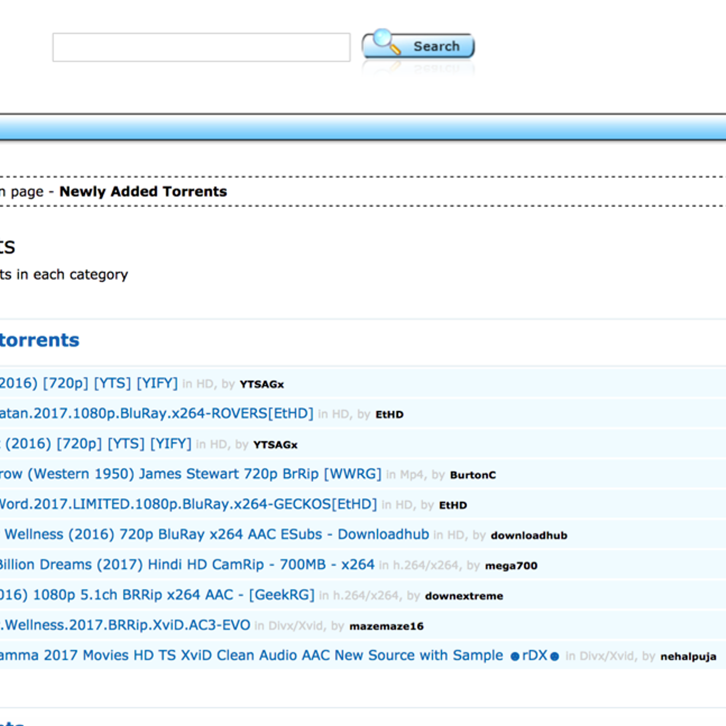Open the '(2016) [720p] [YTS] [YIFY]' third row torrent
This screenshot has height=726, width=726.
(96, 444)
